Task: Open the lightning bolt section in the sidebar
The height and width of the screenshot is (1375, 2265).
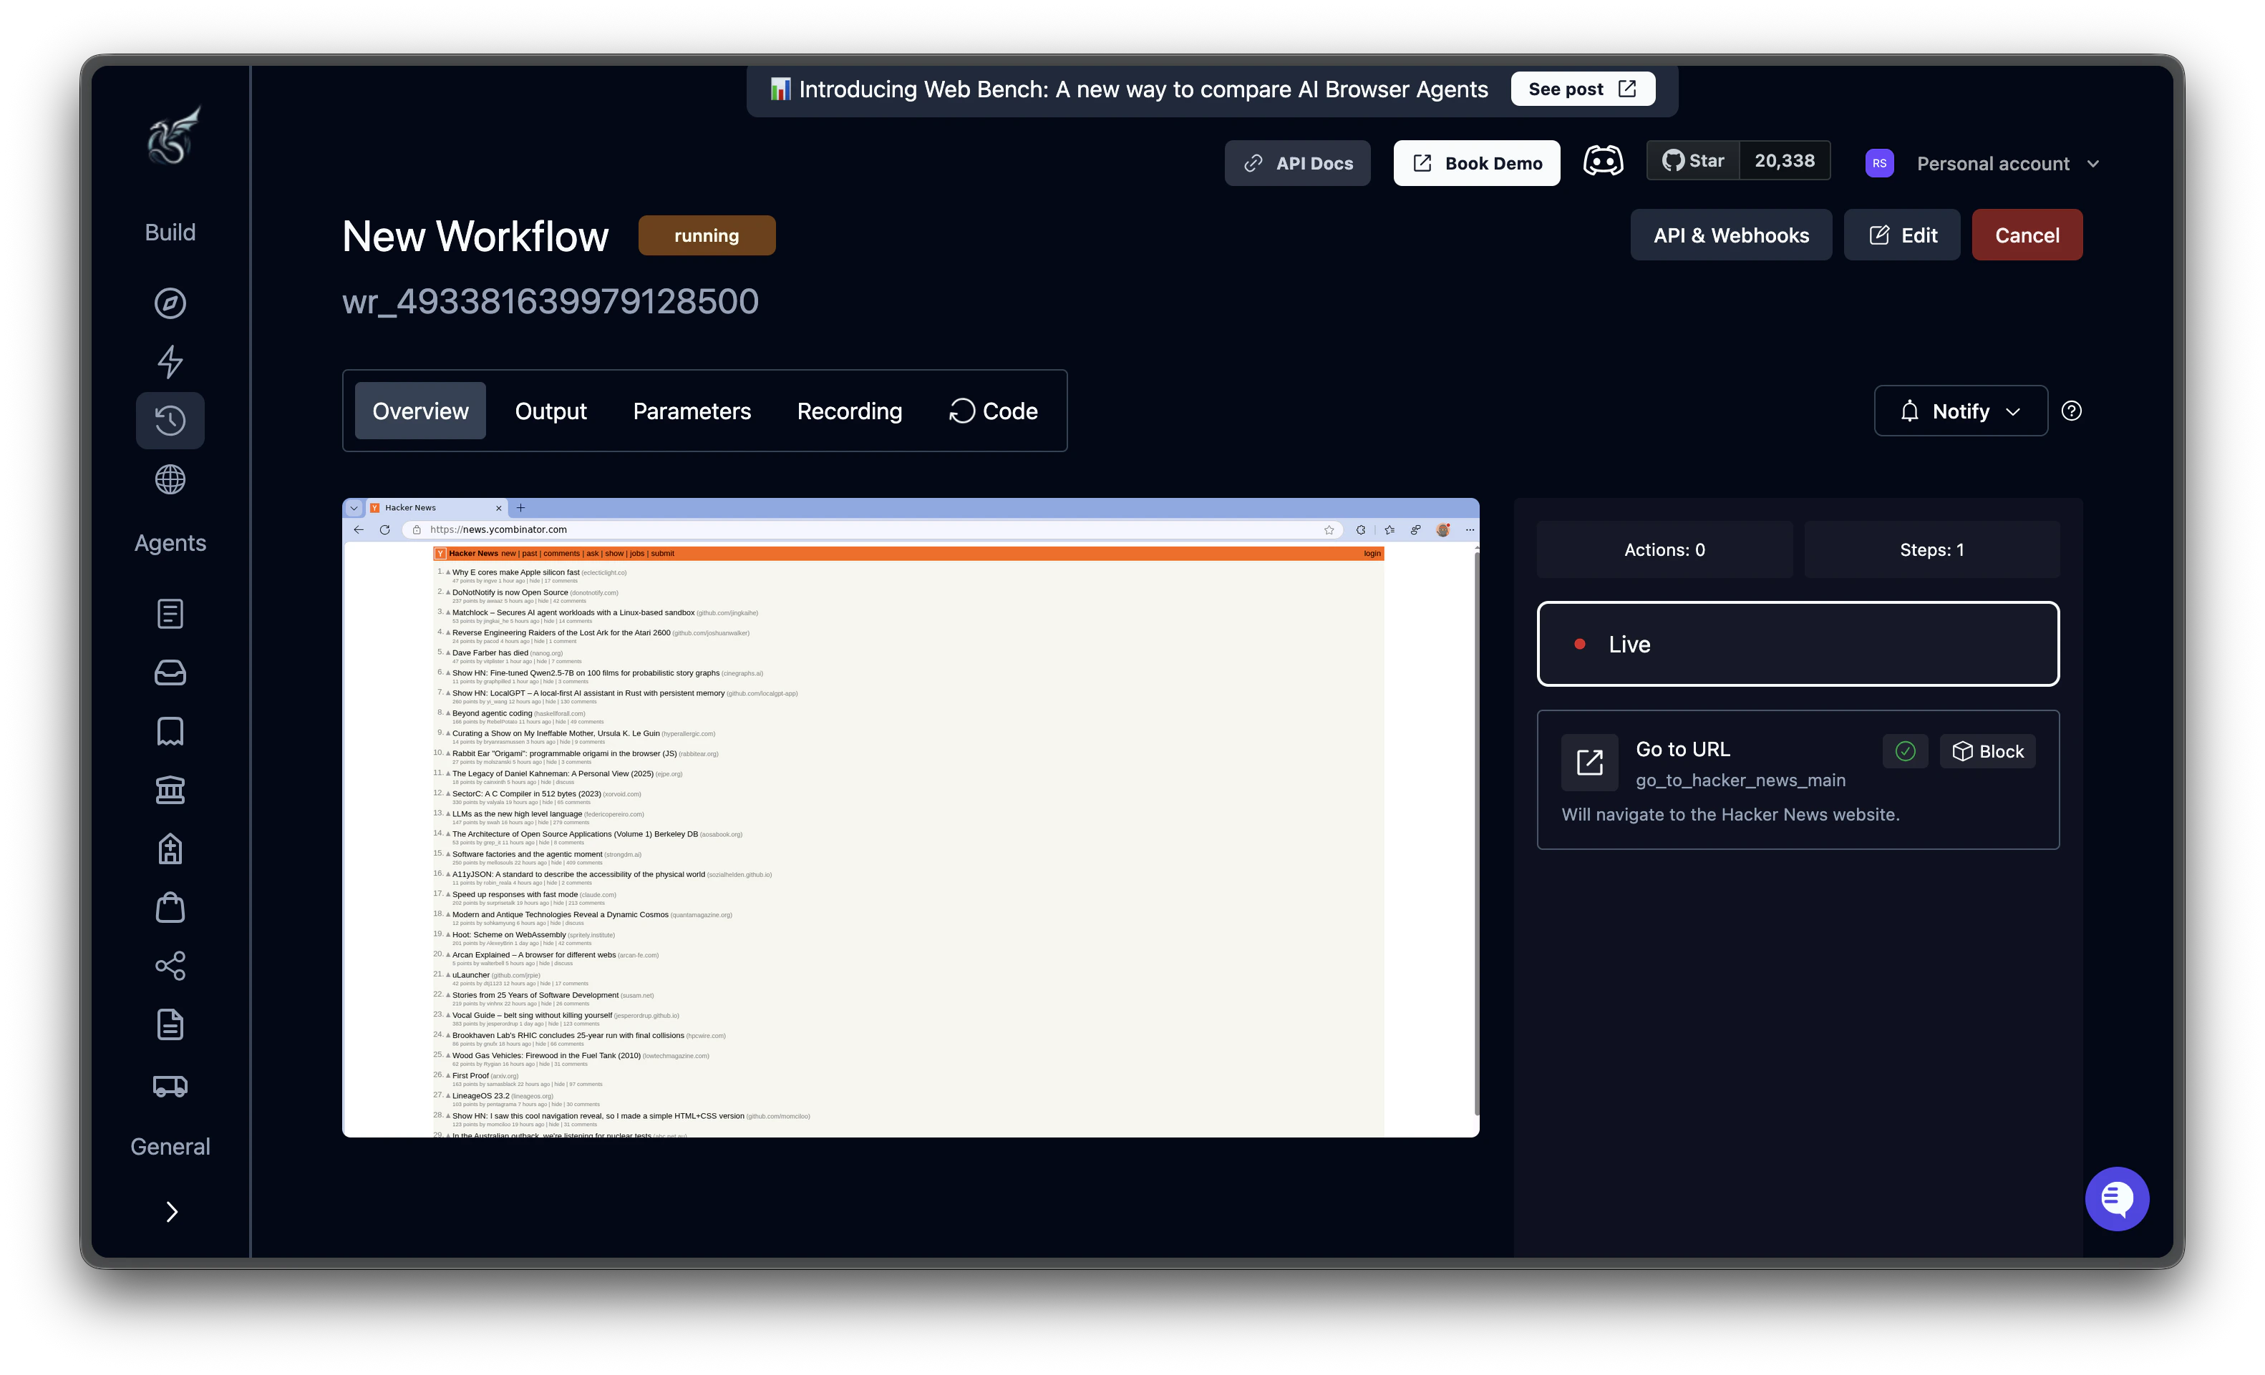Action: pyautogui.click(x=170, y=362)
